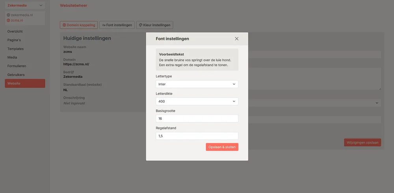Open the Letterdikte dropdown showing 400
Image resolution: width=394 pixels, height=193 pixels.
[197, 101]
